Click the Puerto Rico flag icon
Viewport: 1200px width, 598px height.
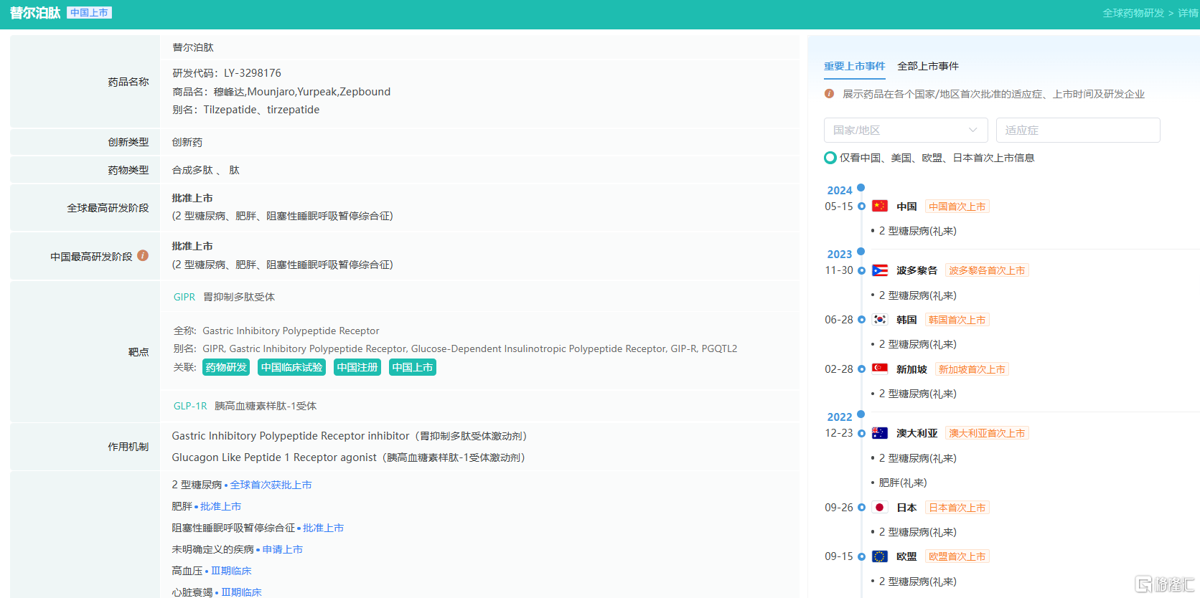(880, 270)
